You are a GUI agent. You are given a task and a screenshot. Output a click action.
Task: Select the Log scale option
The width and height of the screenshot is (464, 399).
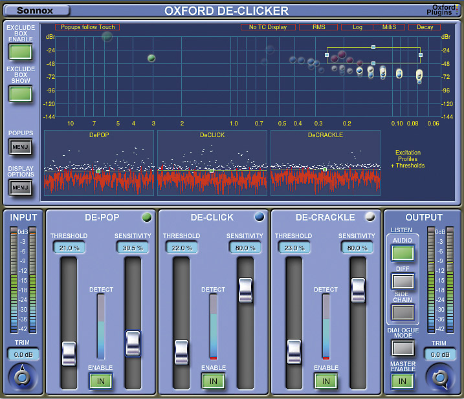(357, 27)
